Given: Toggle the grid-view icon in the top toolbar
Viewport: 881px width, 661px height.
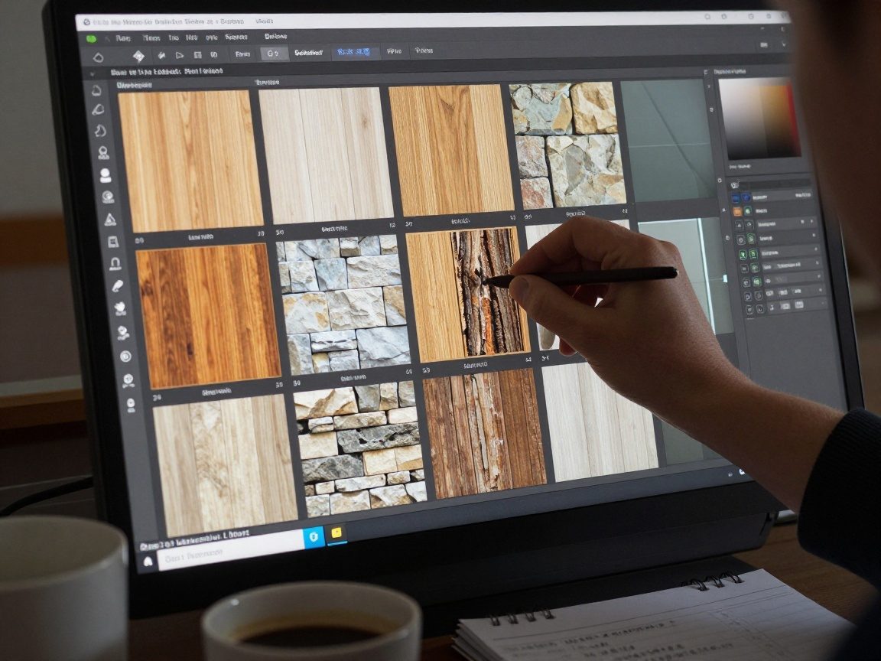Looking at the screenshot, I should click(197, 52).
